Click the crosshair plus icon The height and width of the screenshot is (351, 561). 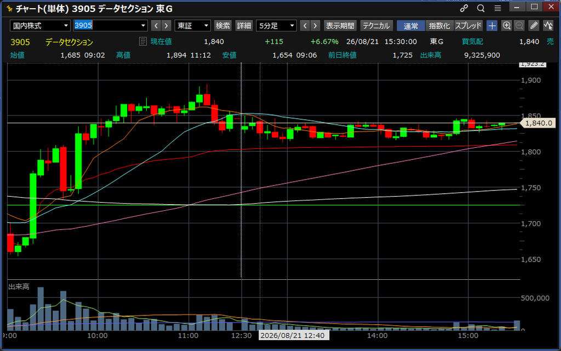[492, 26]
